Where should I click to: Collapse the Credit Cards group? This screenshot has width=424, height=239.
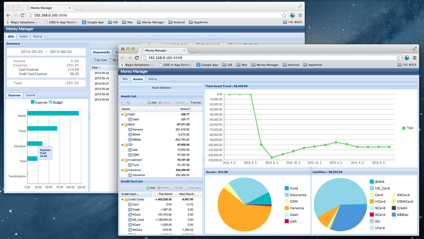click(122, 199)
